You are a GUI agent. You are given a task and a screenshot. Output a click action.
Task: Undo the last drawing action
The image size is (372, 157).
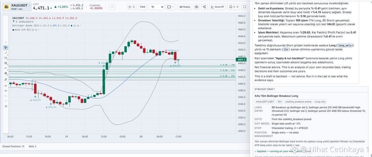tap(6, 96)
